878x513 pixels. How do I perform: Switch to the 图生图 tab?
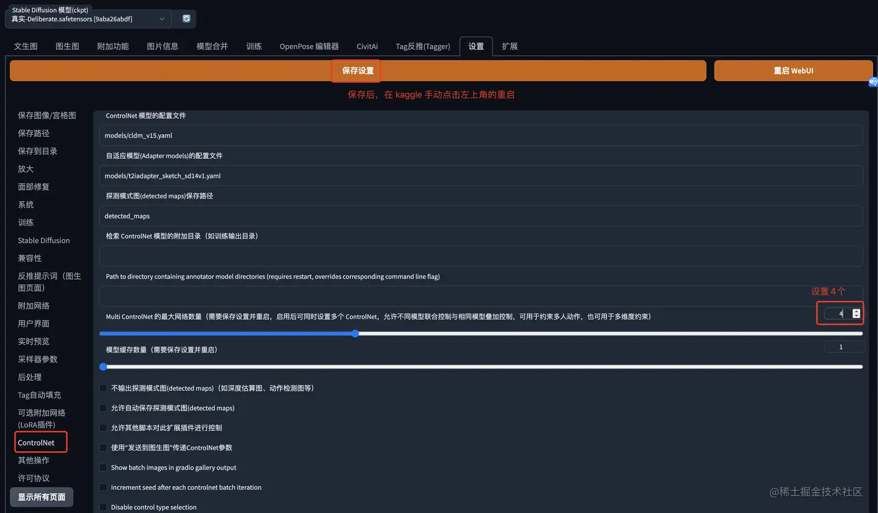pos(67,46)
